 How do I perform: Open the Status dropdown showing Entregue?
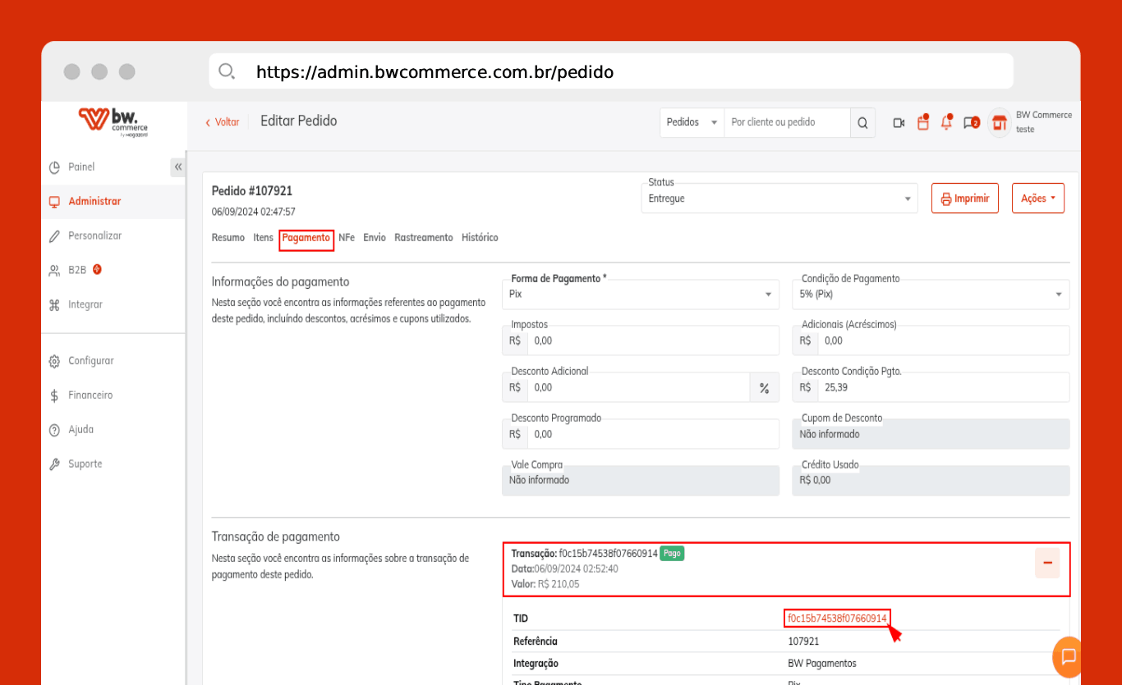779,199
